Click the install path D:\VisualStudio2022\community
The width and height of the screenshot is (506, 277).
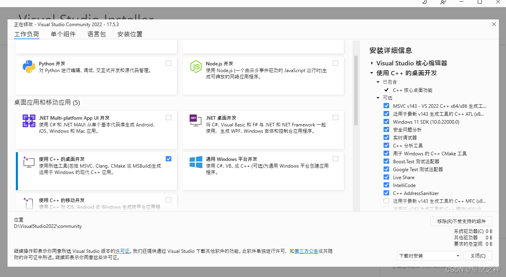point(48,226)
